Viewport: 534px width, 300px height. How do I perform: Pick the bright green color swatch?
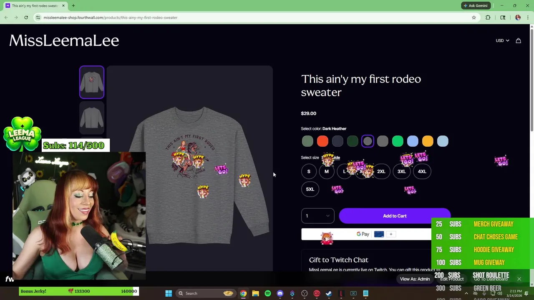tap(398, 141)
